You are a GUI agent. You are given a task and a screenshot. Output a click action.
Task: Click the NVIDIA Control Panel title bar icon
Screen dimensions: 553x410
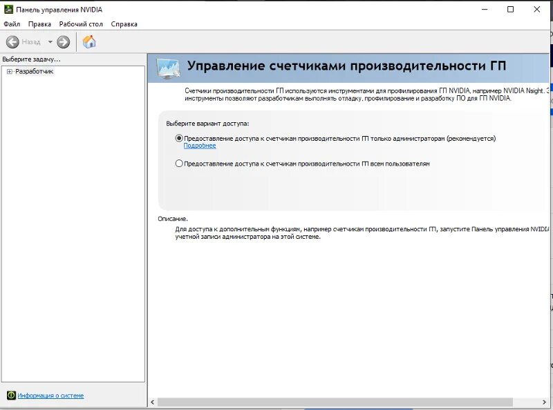8,10
